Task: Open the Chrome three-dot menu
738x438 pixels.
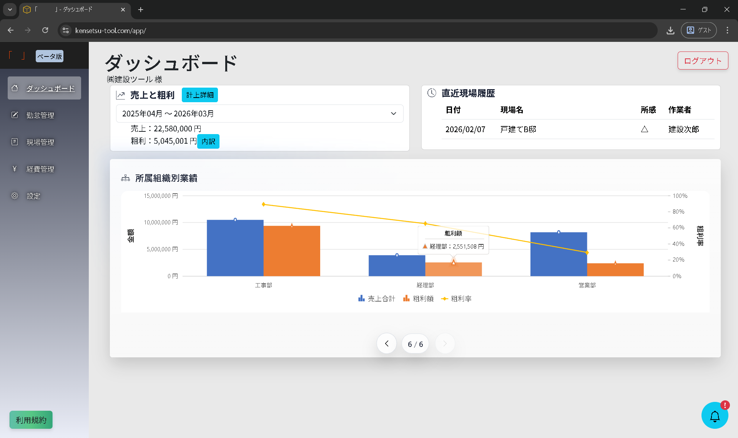Action: (x=727, y=30)
